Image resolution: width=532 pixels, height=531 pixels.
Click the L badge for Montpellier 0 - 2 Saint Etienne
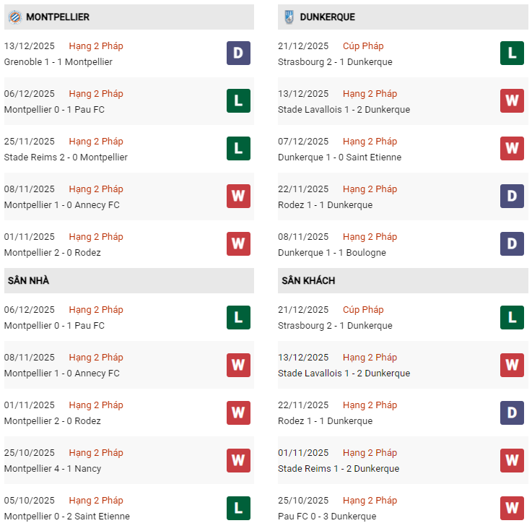point(238,508)
